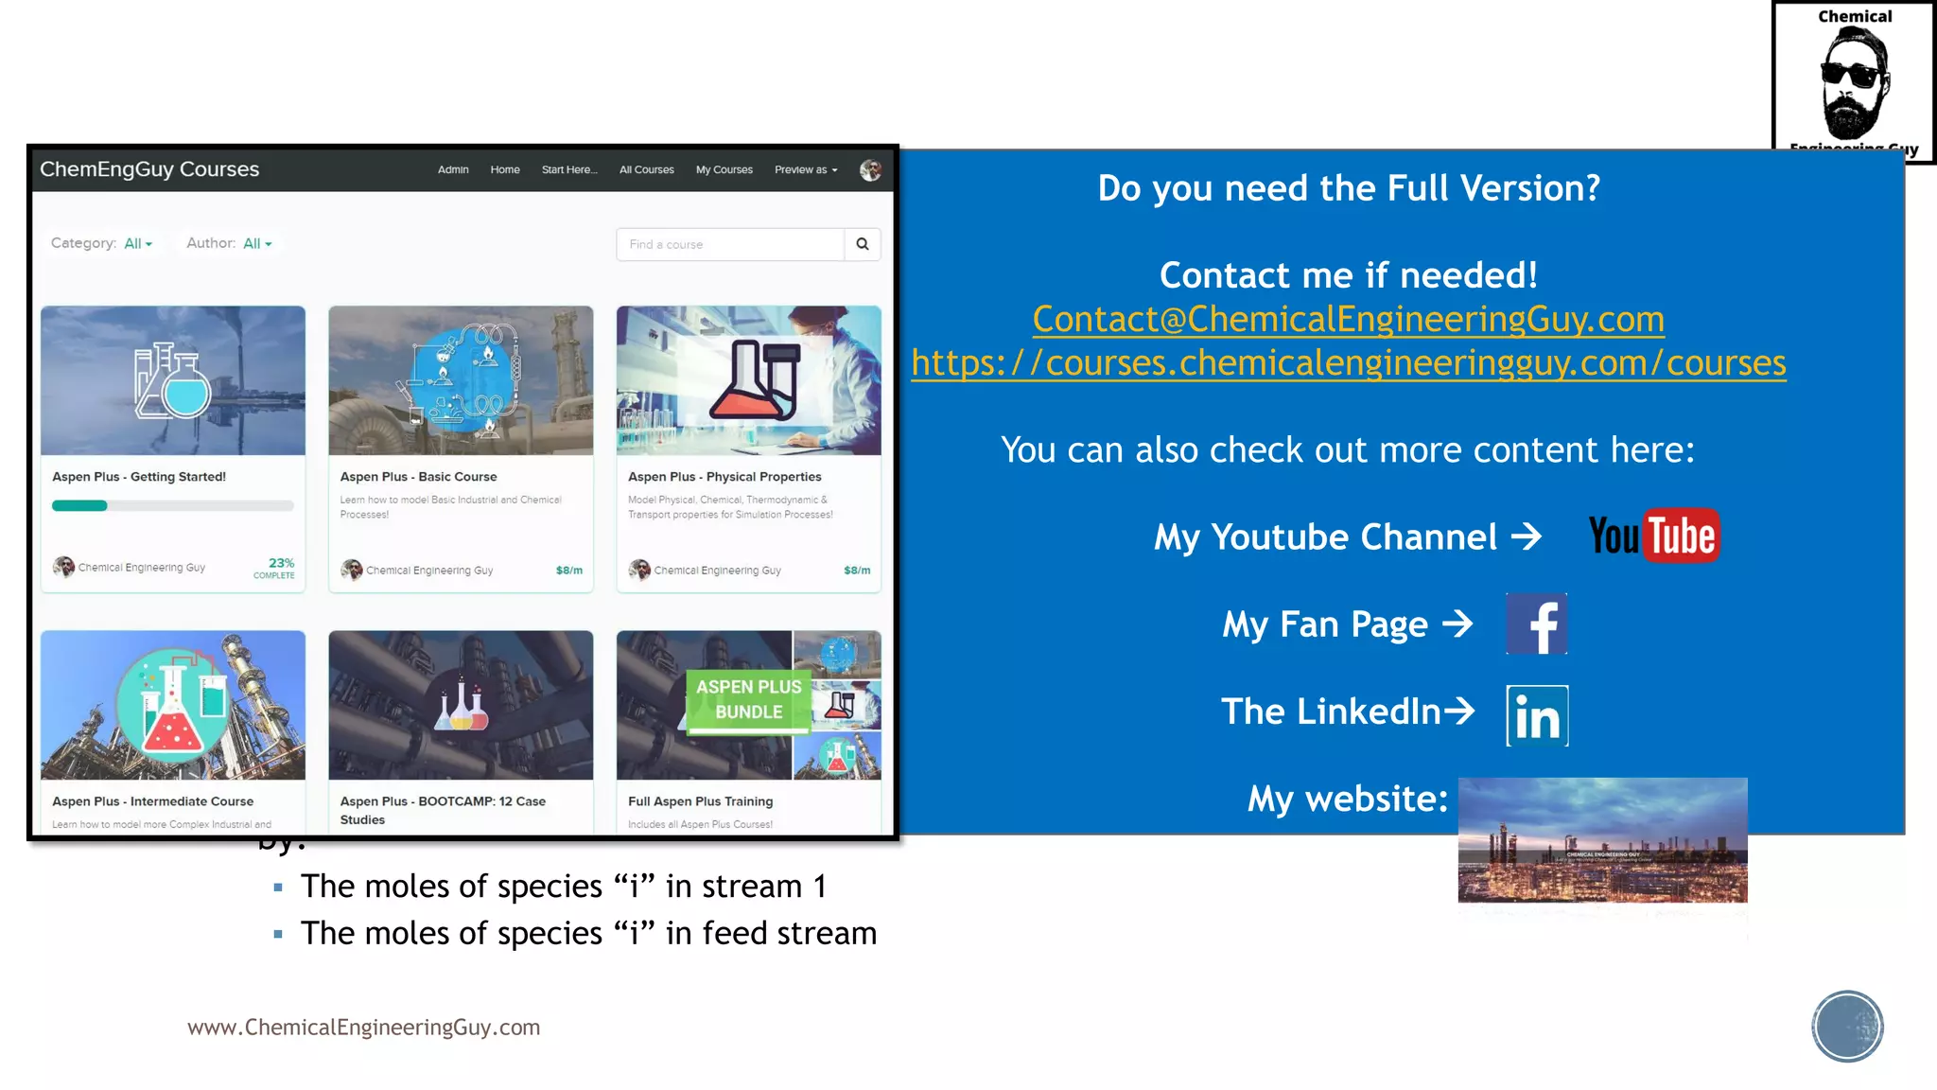Expand the Category All dropdown
Screen dimensions: 1937x1090
138,244
